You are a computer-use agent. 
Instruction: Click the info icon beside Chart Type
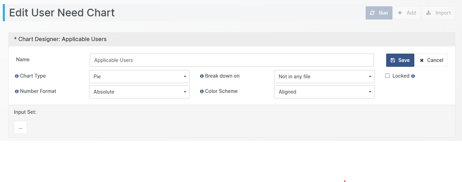tap(17, 76)
